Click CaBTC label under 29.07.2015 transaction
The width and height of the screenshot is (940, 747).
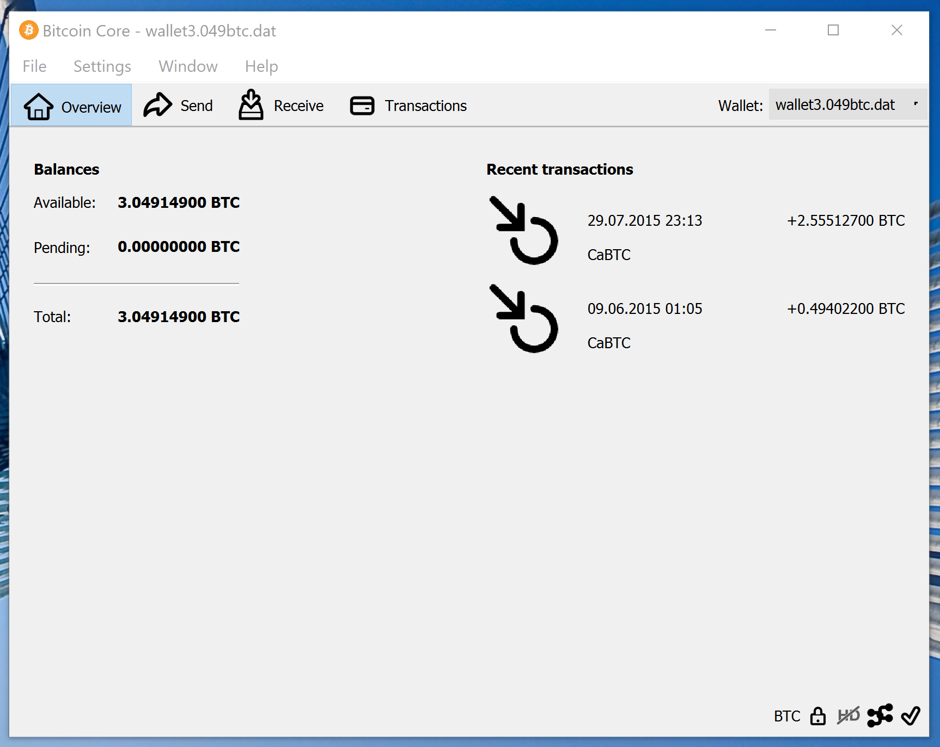coord(609,255)
